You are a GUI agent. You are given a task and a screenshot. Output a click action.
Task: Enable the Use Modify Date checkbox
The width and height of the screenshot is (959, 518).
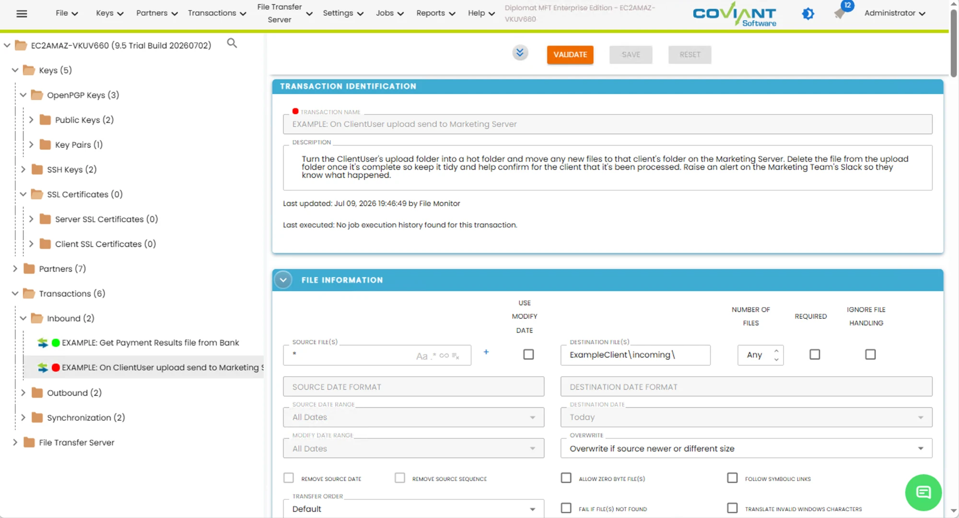tap(528, 354)
